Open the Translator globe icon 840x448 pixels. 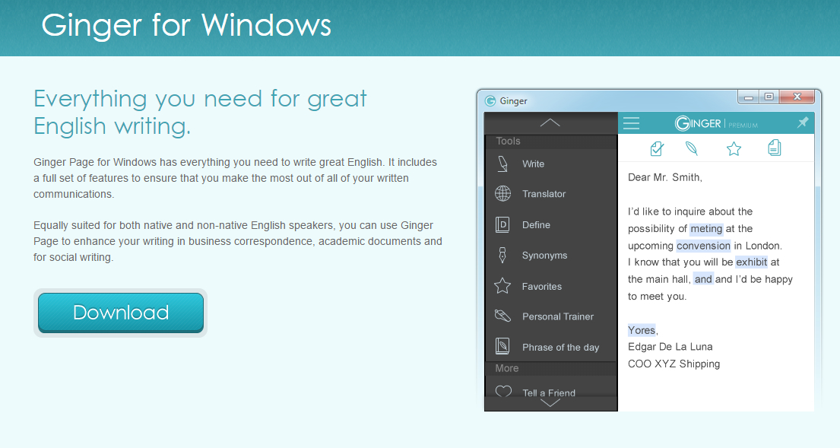(502, 193)
